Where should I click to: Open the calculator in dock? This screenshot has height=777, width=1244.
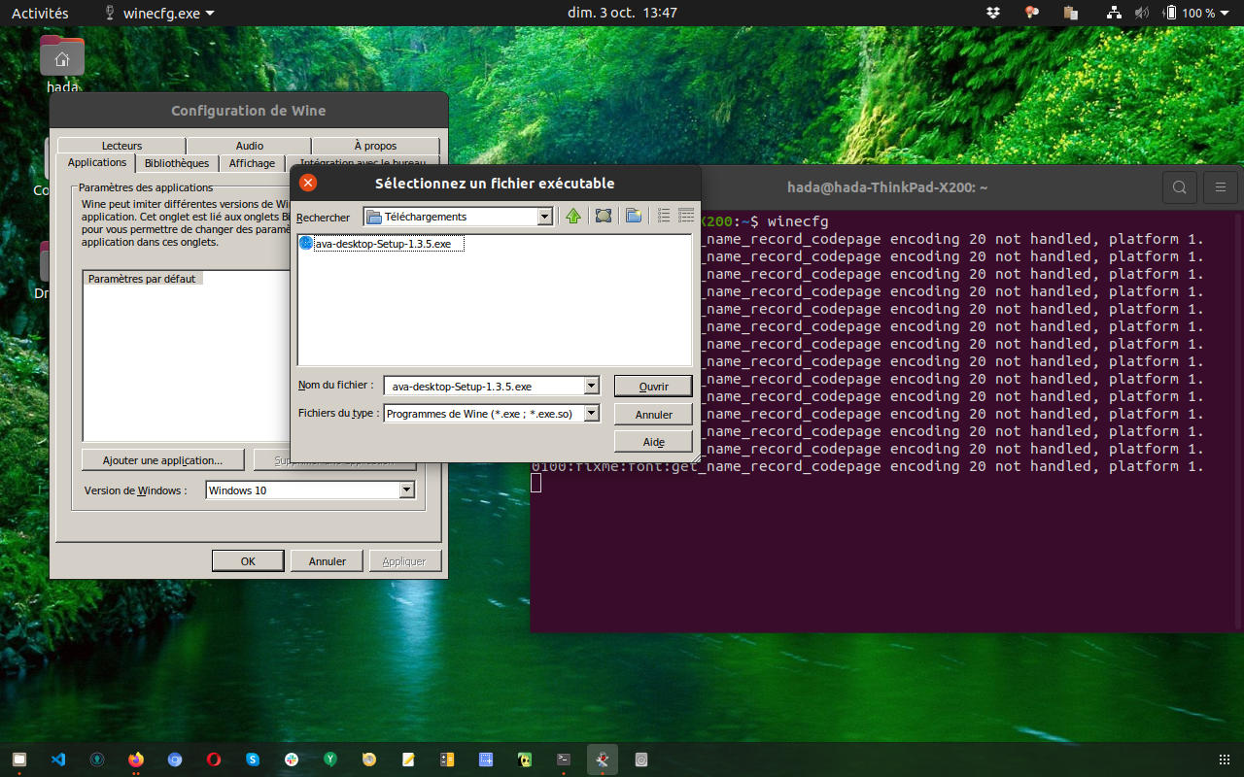pos(447,760)
